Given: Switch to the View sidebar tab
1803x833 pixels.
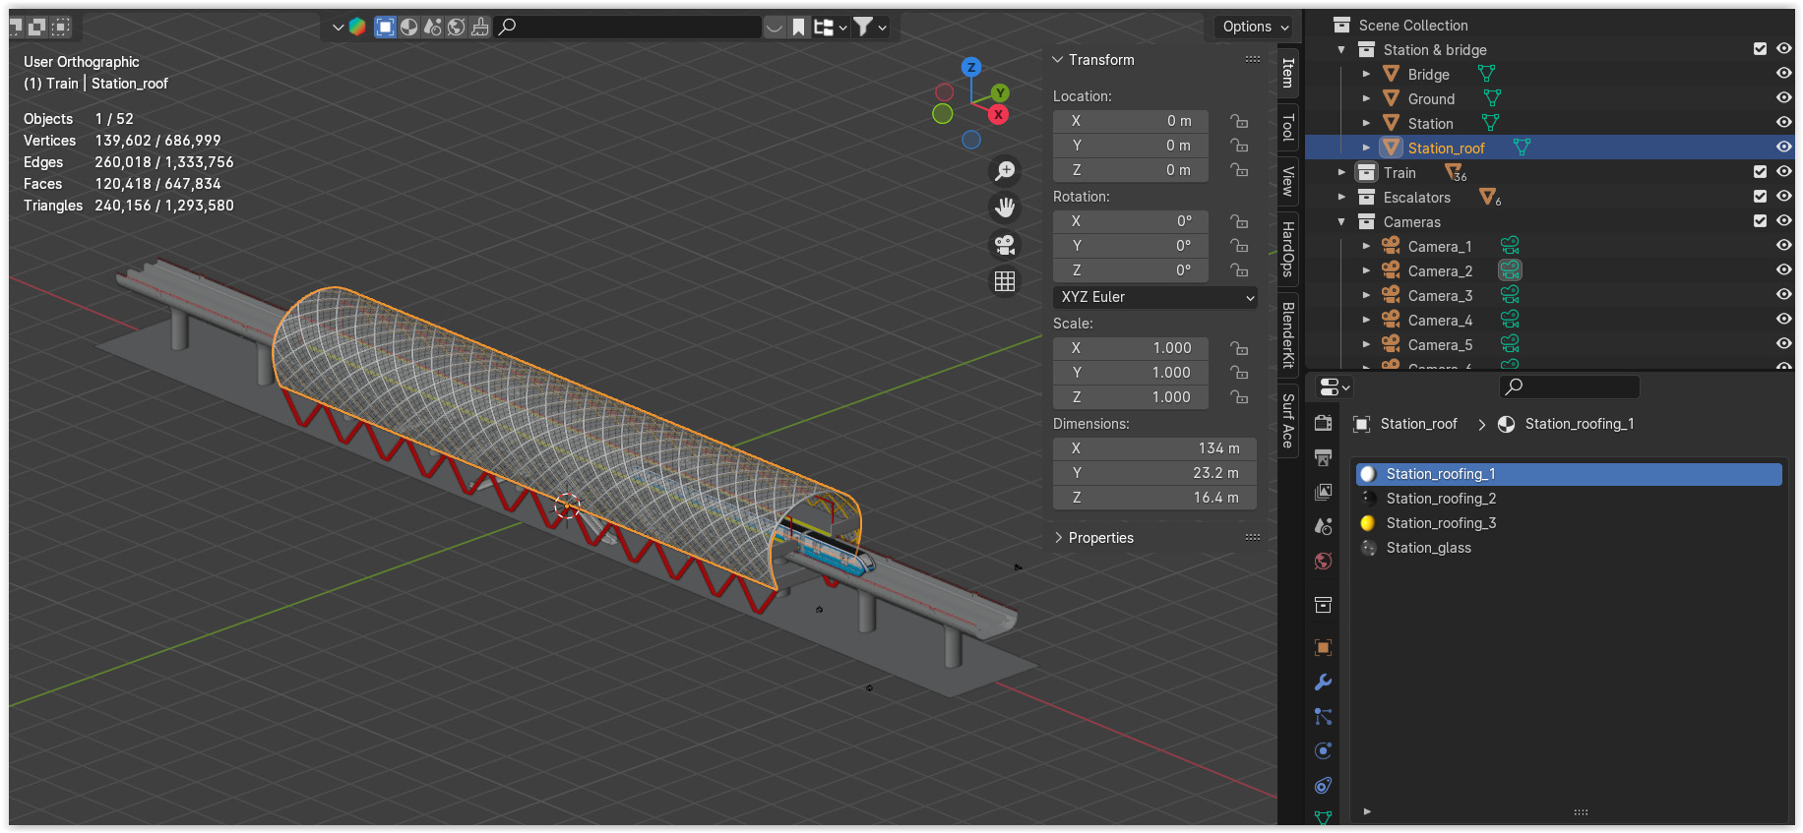Looking at the screenshot, I should 1288,181.
